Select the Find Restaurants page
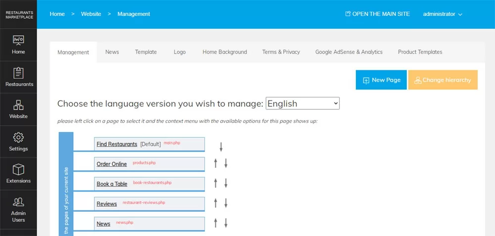Image resolution: width=495 pixels, height=236 pixels. [117, 144]
